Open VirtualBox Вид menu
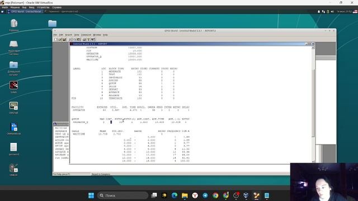The image size is (358, 201). point(24,7)
